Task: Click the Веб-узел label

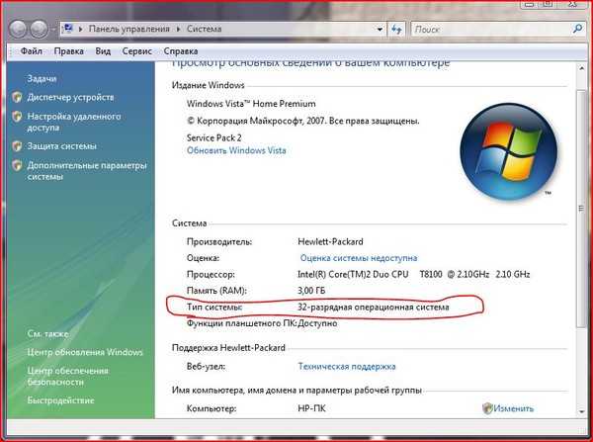Action: (x=206, y=366)
